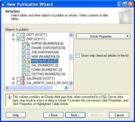Maximize the New Publication Wizard window
Screen dimensions: 135x122
[125, 4]
